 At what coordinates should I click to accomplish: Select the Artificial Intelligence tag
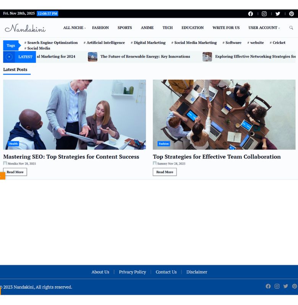click(x=104, y=43)
